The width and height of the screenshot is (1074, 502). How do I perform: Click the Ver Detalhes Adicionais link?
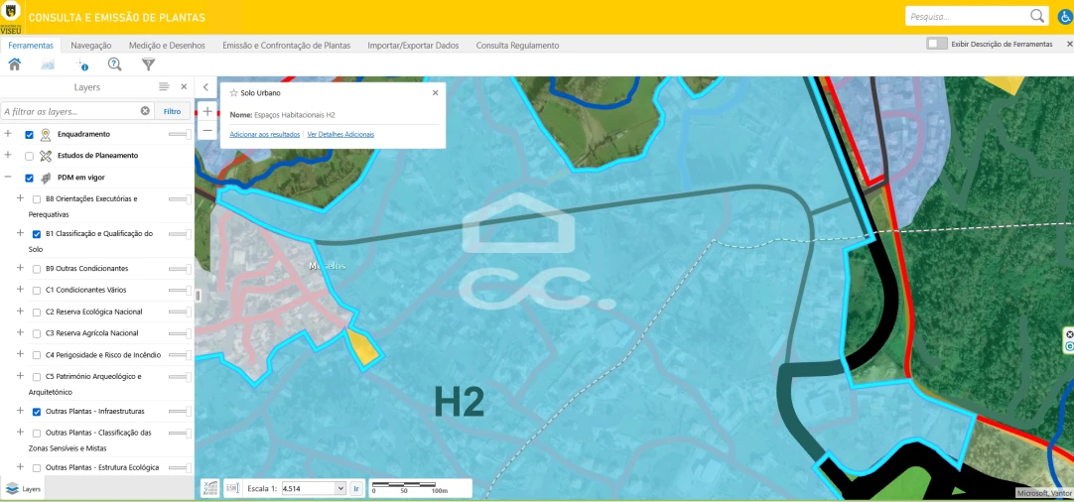[340, 133]
